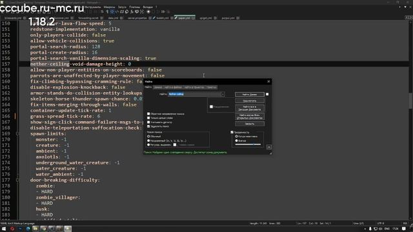Collapse the door-breaking-difficulty fold marker at line 177

point(17,180)
